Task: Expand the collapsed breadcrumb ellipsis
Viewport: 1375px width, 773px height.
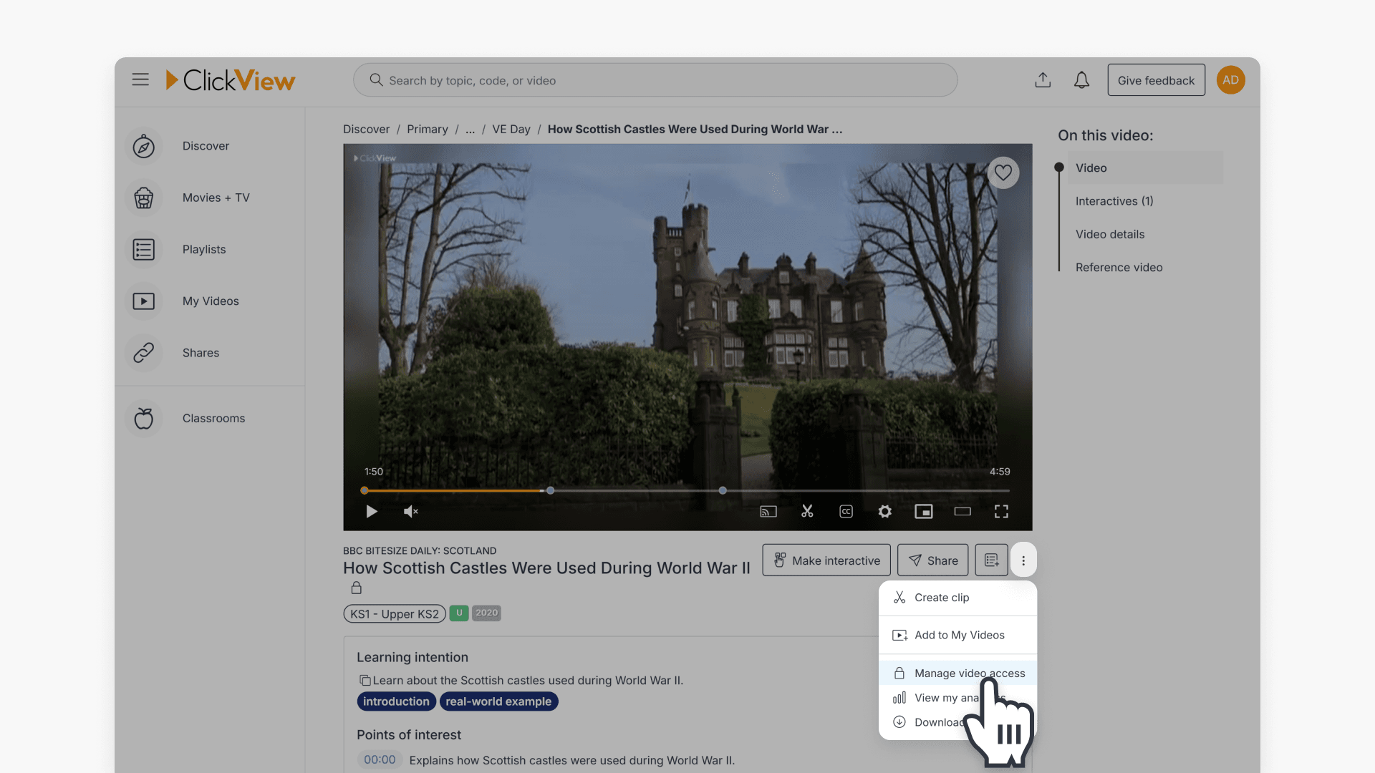Action: 471,130
